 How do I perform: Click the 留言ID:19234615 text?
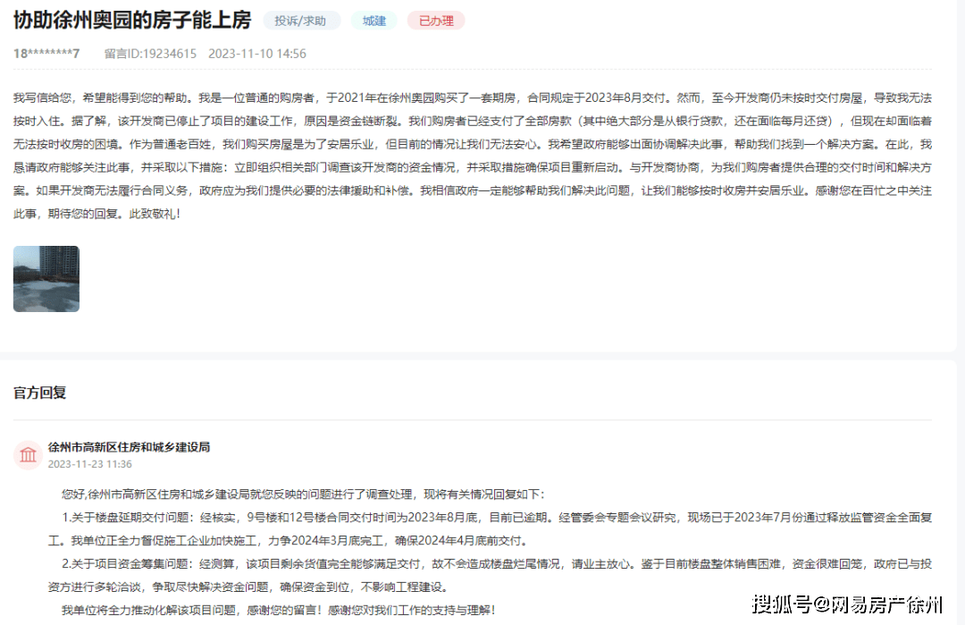[150, 54]
